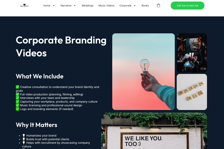Open the DREAM BIG scrabble tiles image
Image resolution: width=224 pixels, height=149 pixels.
click(x=192, y=92)
